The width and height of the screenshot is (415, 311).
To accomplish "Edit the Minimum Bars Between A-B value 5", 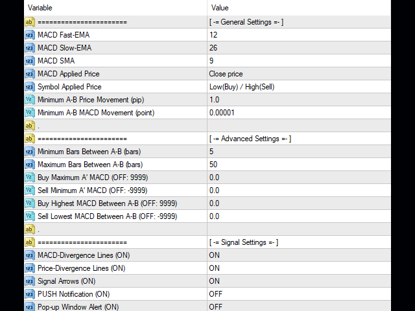I will (x=299, y=152).
